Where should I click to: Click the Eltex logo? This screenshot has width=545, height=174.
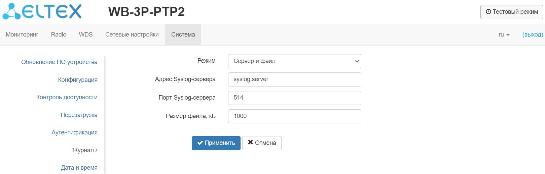point(42,11)
